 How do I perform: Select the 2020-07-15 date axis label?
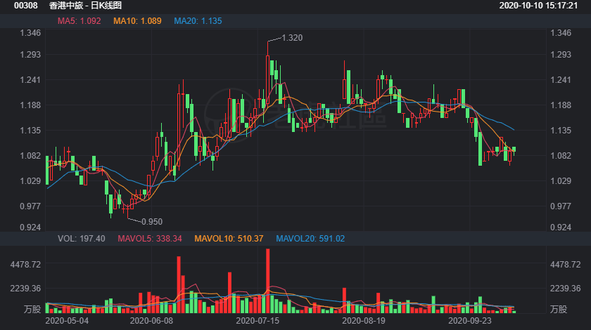click(x=258, y=321)
